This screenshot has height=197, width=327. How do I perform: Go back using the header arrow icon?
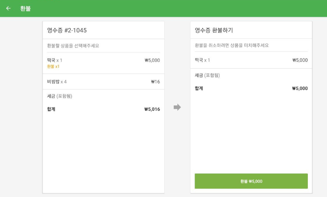(8, 8)
